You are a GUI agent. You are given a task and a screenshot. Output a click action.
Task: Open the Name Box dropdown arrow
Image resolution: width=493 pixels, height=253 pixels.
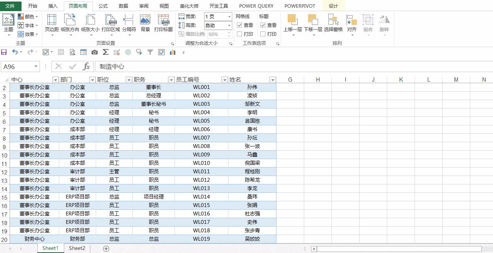pos(36,67)
